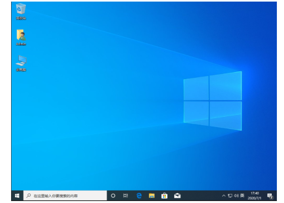Select the This PC computer icon
This screenshot has width=284, height=203.
tap(21, 61)
